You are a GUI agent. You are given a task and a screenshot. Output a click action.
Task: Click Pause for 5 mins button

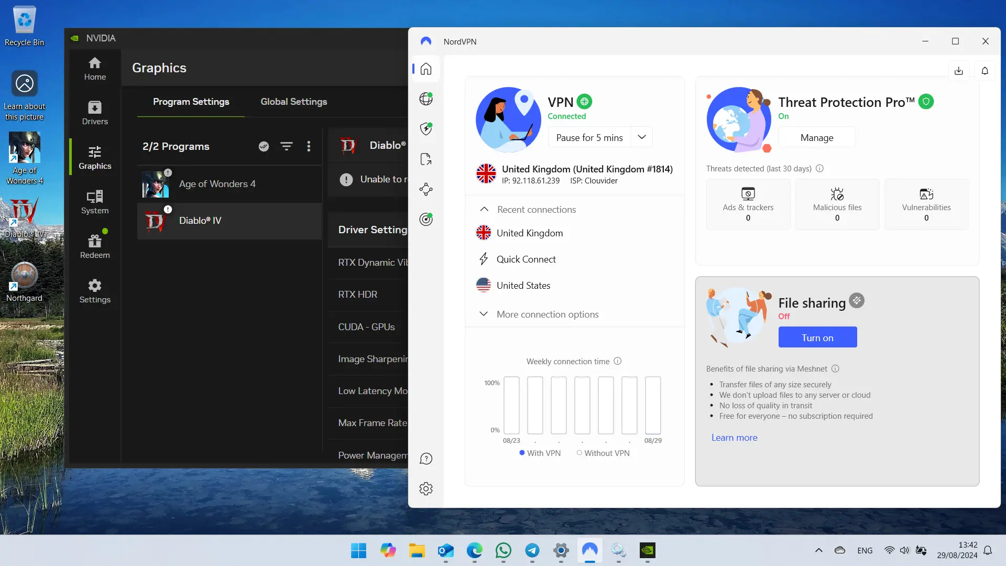[x=589, y=137]
